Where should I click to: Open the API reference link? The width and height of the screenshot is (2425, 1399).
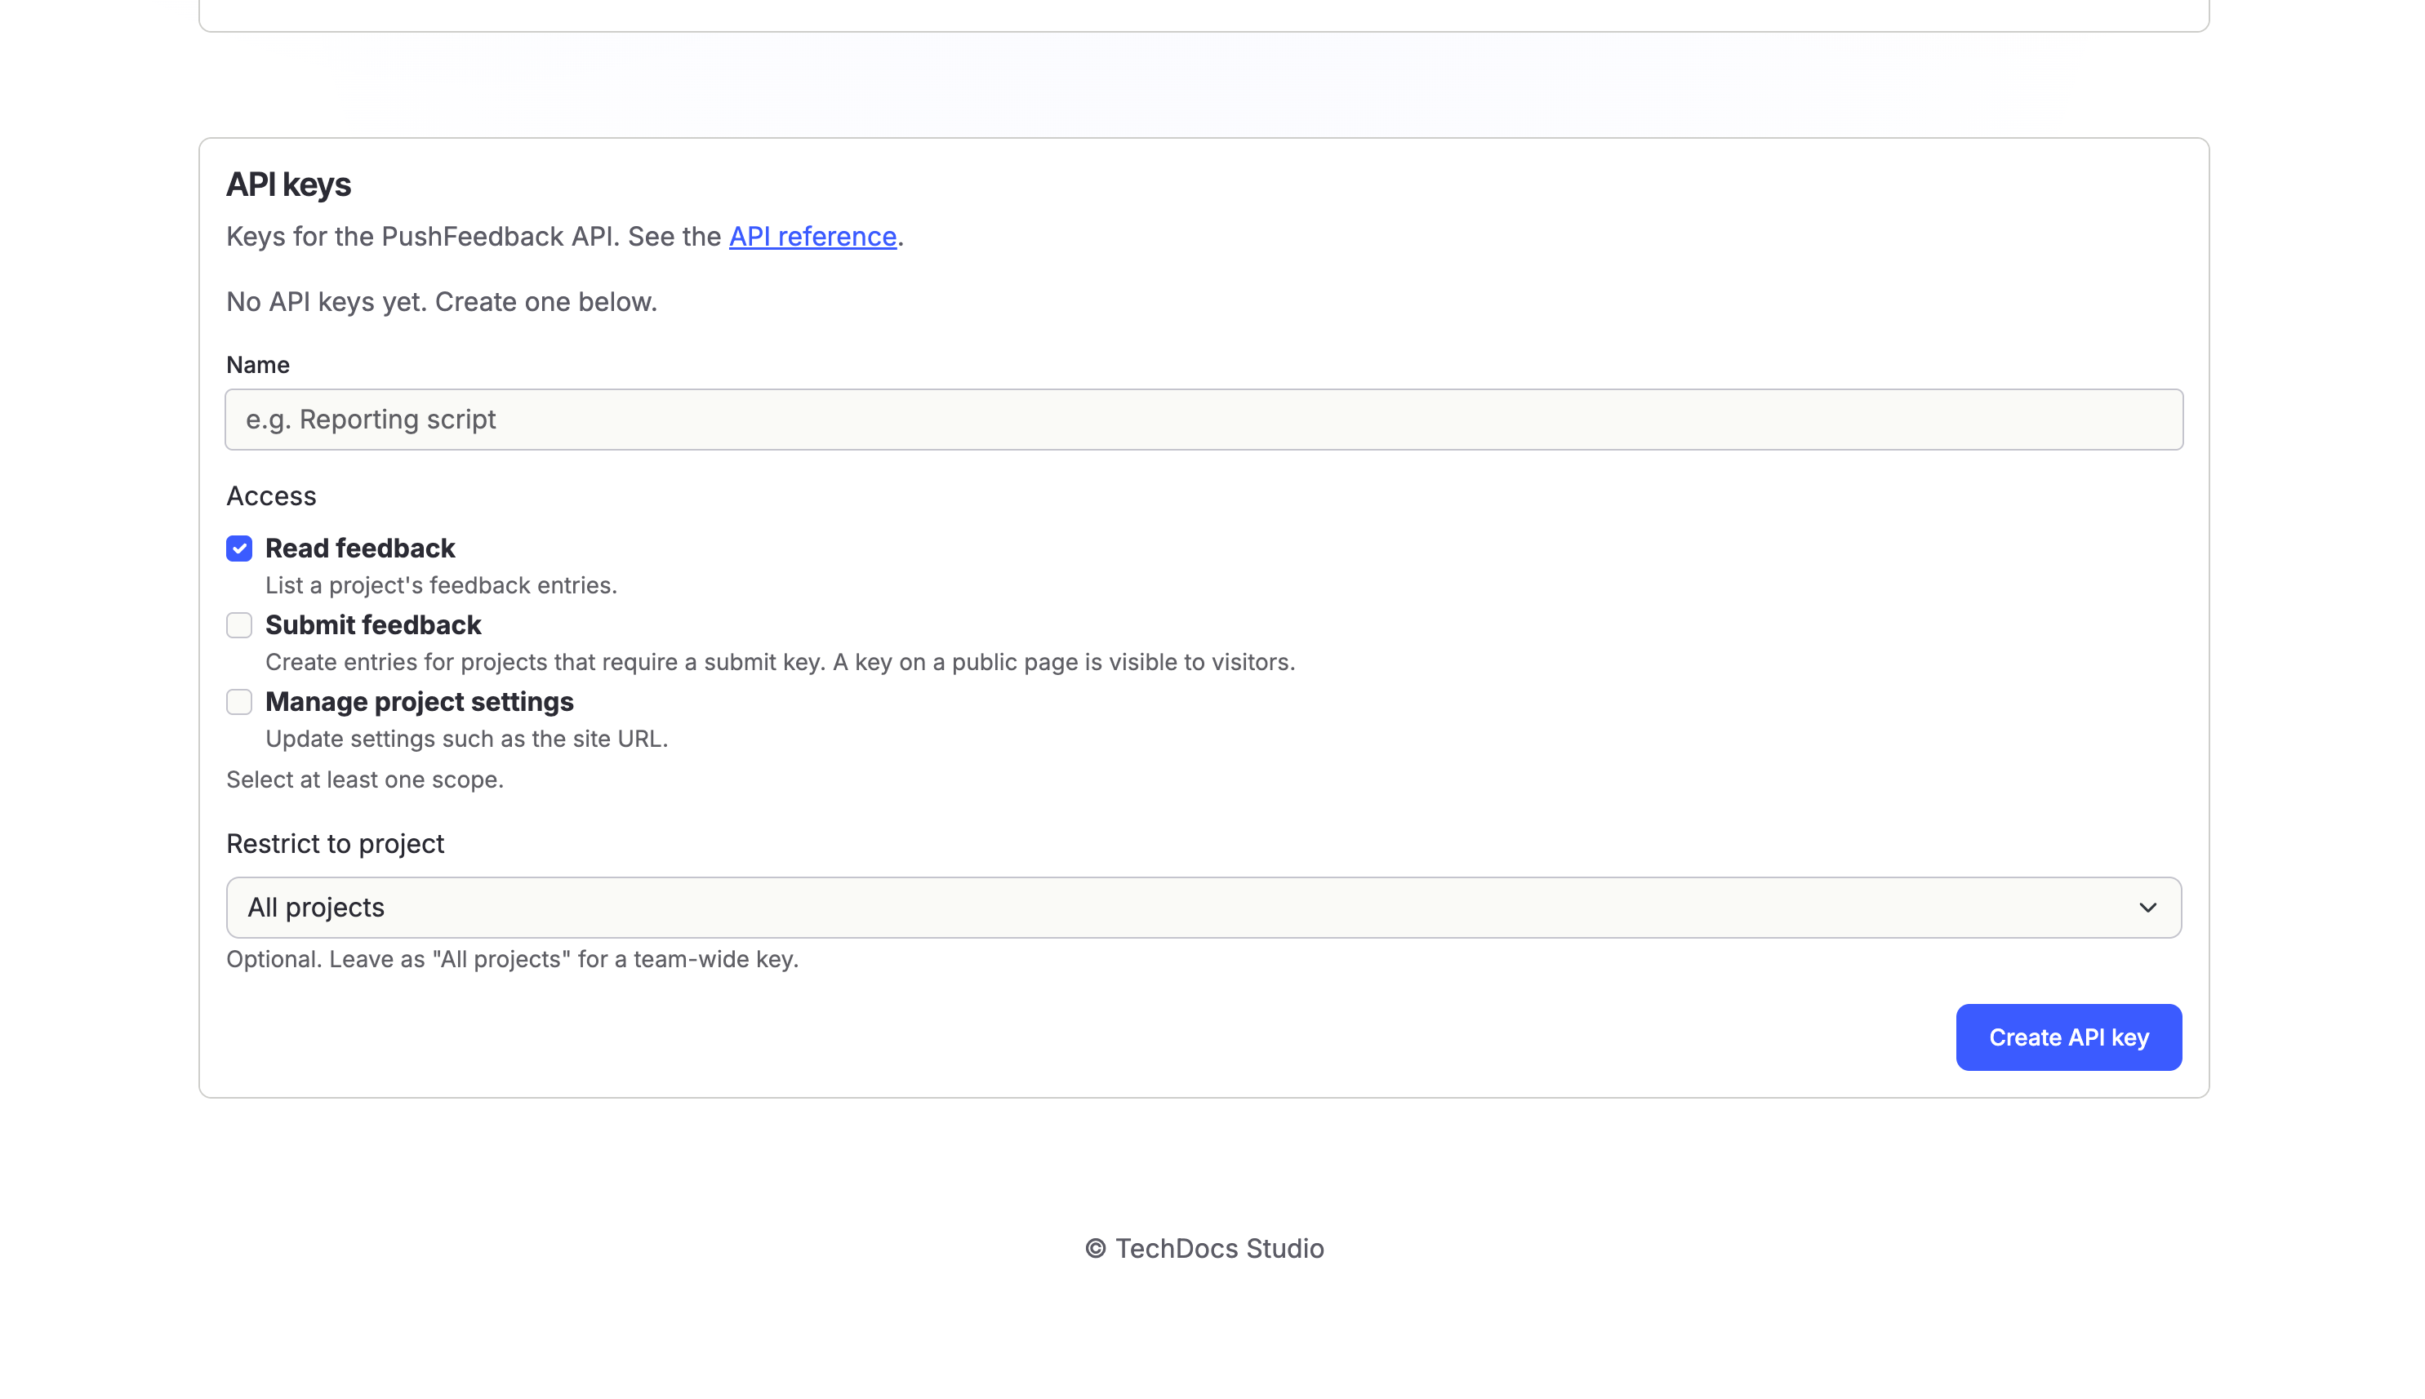[812, 237]
